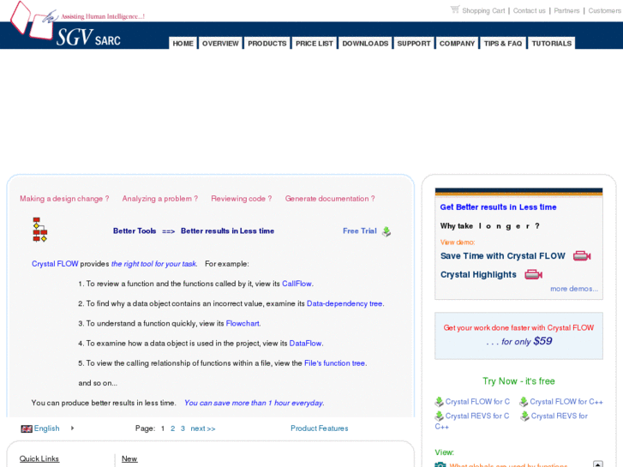This screenshot has width=623, height=467.
Task: Play the Crystal Highlights demo camera icon
Action: [x=533, y=275]
